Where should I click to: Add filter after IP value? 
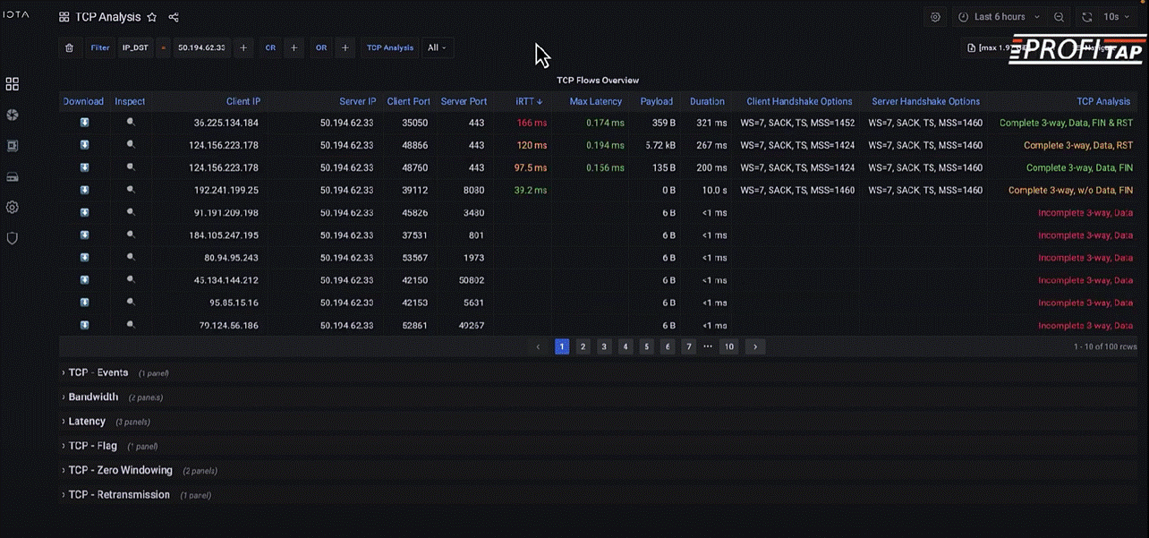pos(243,48)
